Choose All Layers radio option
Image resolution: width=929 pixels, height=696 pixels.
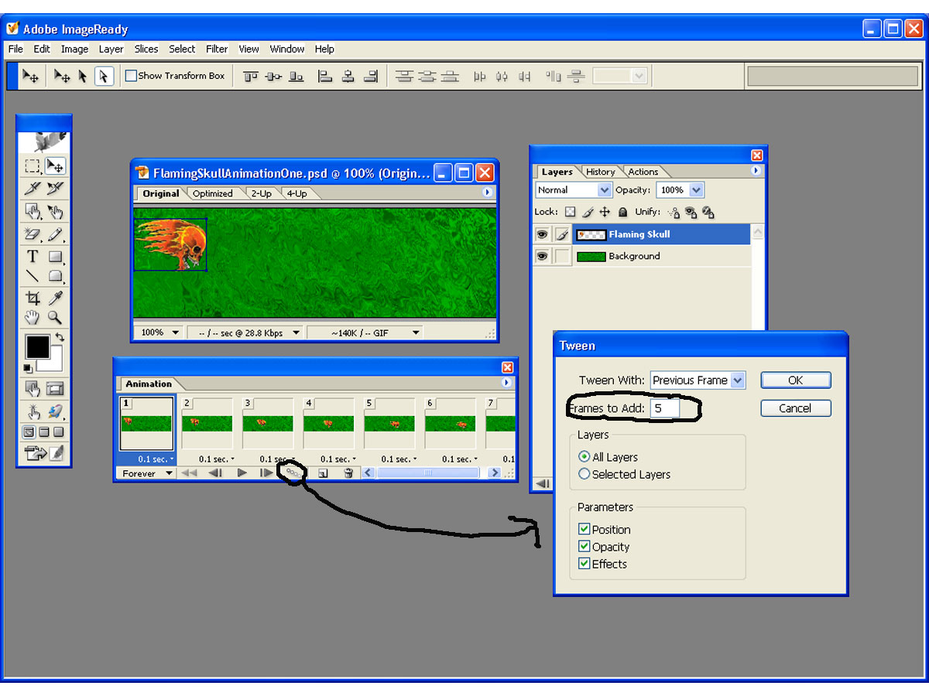pyautogui.click(x=584, y=457)
